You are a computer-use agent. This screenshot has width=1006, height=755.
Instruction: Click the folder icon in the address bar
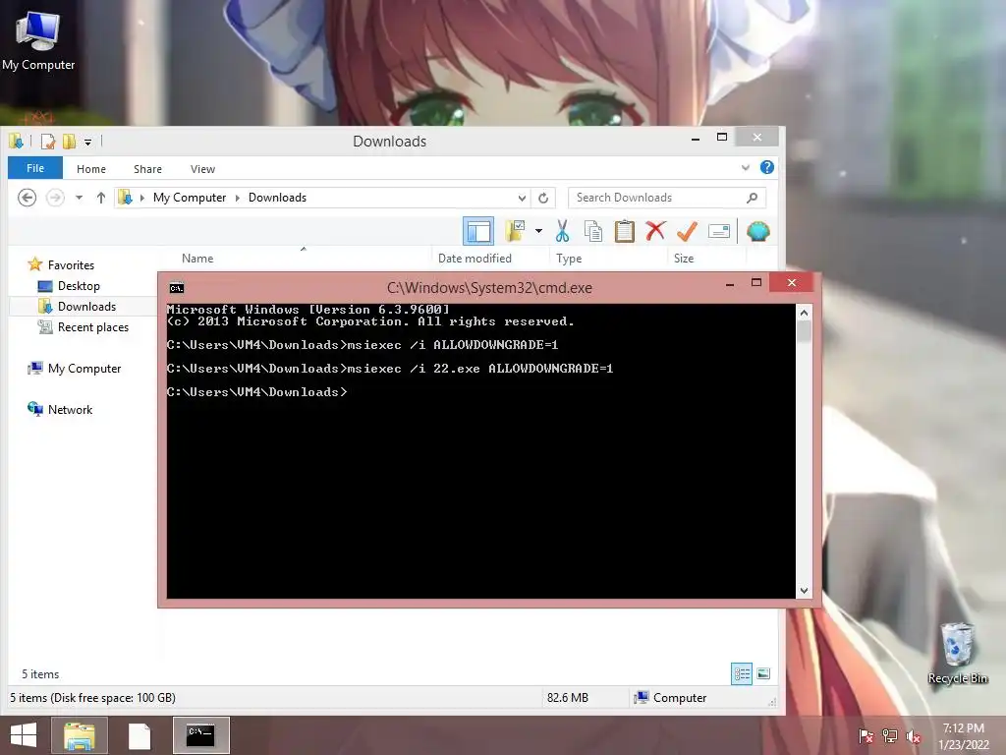(126, 198)
